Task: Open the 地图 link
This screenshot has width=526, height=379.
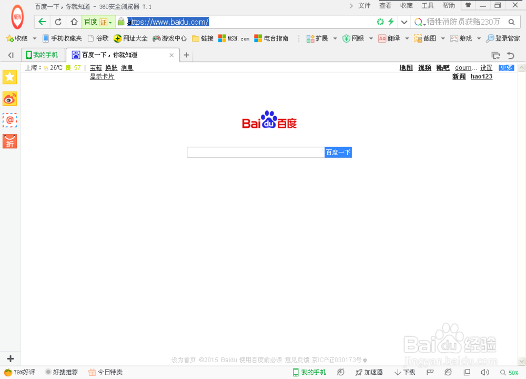Action: tap(406, 68)
